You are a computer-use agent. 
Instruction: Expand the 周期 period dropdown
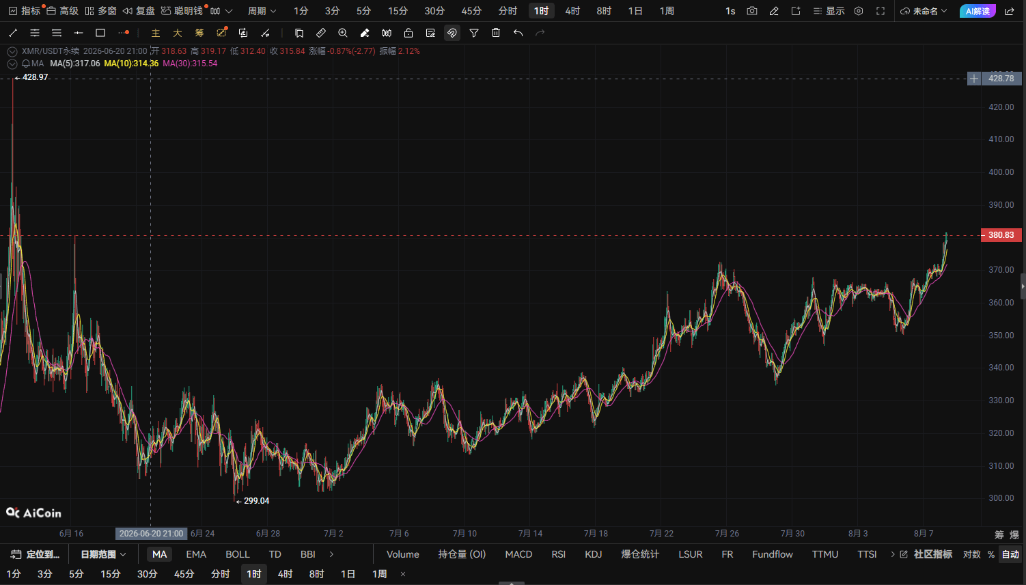[262, 11]
